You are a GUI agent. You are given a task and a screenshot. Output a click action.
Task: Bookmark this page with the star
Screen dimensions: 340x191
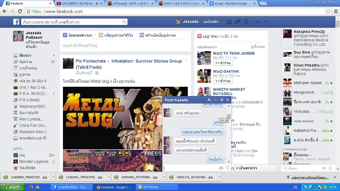[328, 11]
